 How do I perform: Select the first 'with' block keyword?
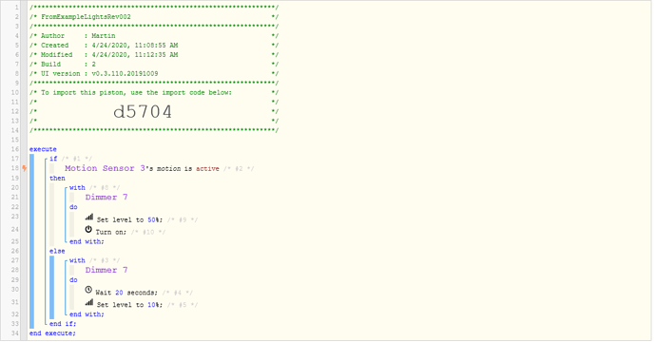tap(77, 188)
